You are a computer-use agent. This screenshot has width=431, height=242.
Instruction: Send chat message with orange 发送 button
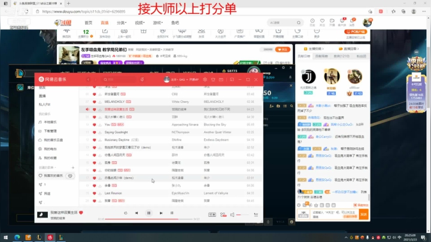point(363,214)
